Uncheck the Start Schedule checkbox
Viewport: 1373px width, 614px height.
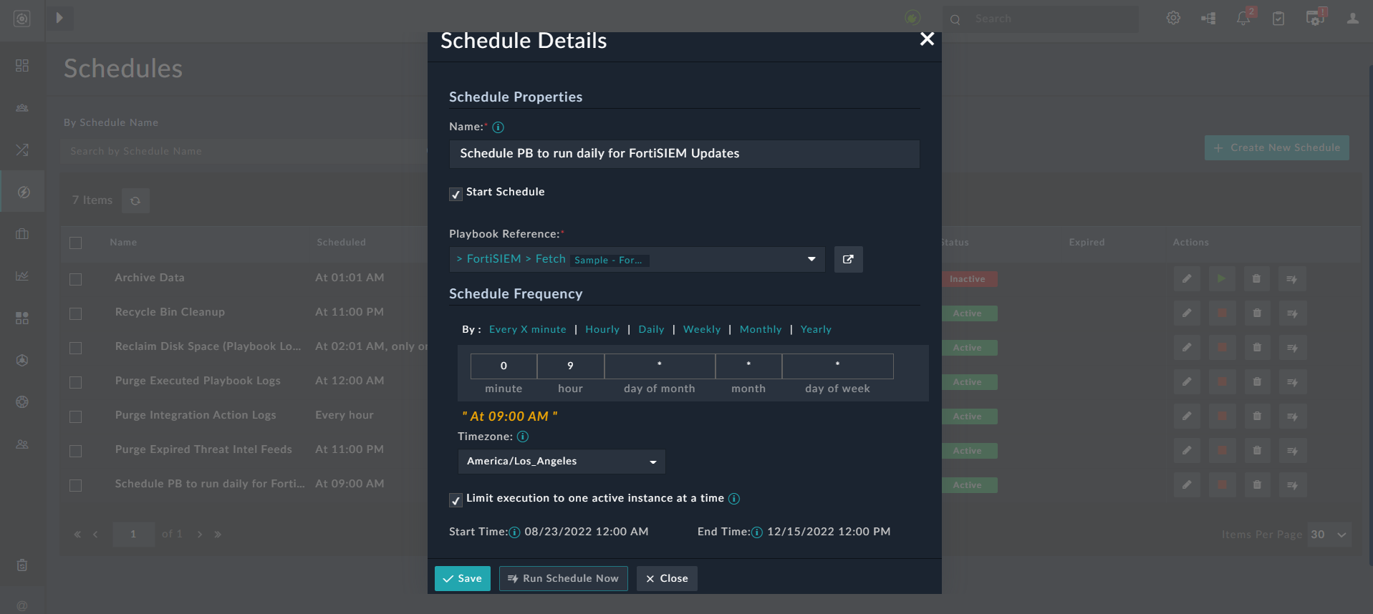456,194
